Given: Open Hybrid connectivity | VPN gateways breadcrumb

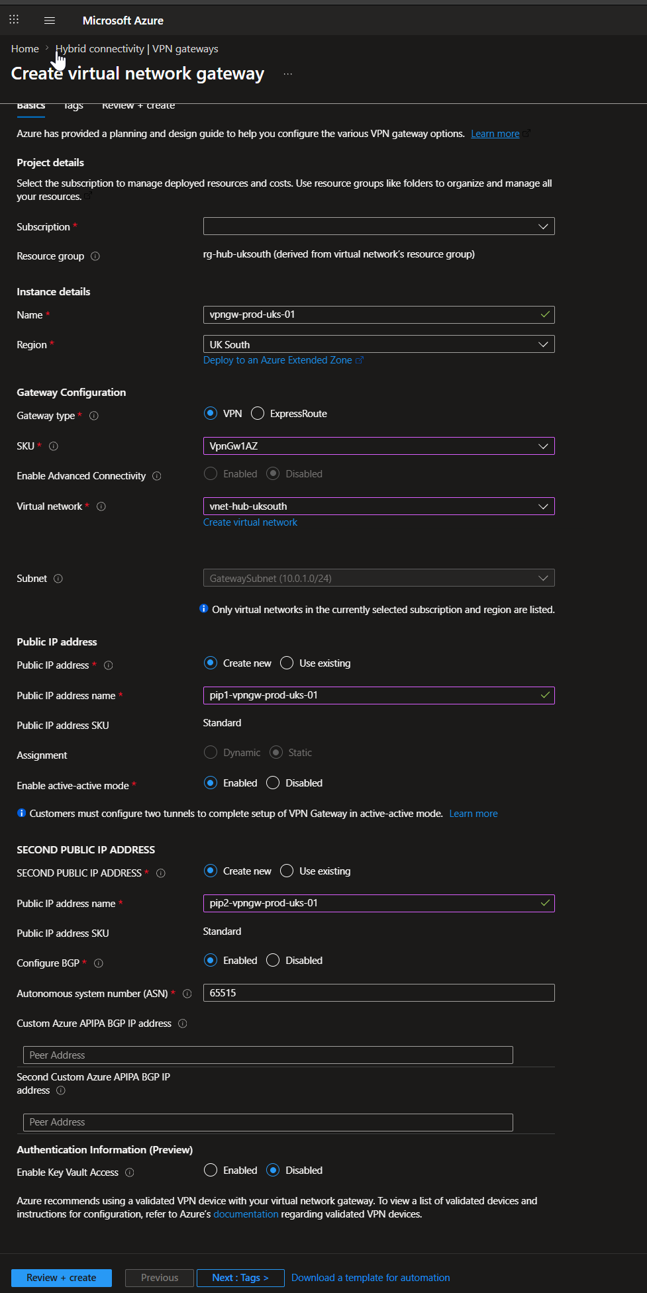Looking at the screenshot, I should (137, 49).
